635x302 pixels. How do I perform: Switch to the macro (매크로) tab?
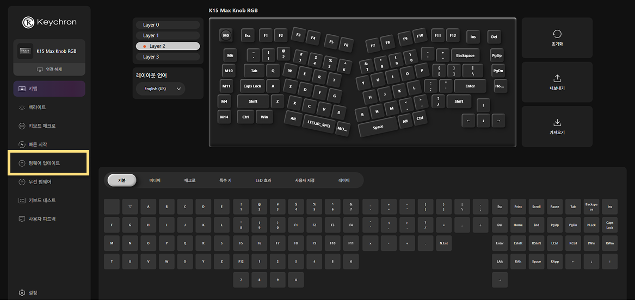pyautogui.click(x=190, y=180)
